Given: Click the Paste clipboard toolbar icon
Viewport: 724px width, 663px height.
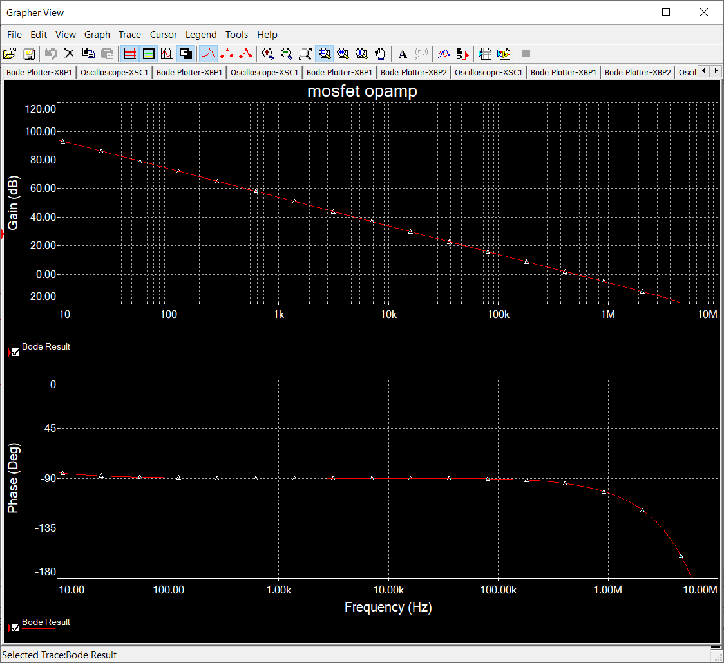Looking at the screenshot, I should [x=107, y=54].
